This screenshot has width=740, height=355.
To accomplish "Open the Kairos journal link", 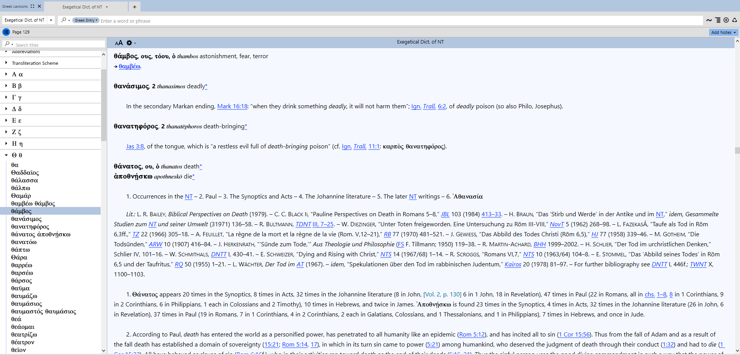I will click(513, 264).
